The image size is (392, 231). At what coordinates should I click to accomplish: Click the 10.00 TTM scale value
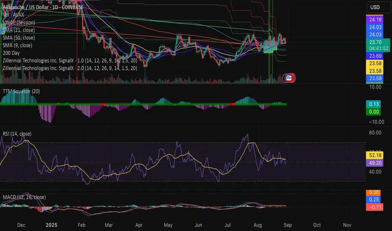375,87
